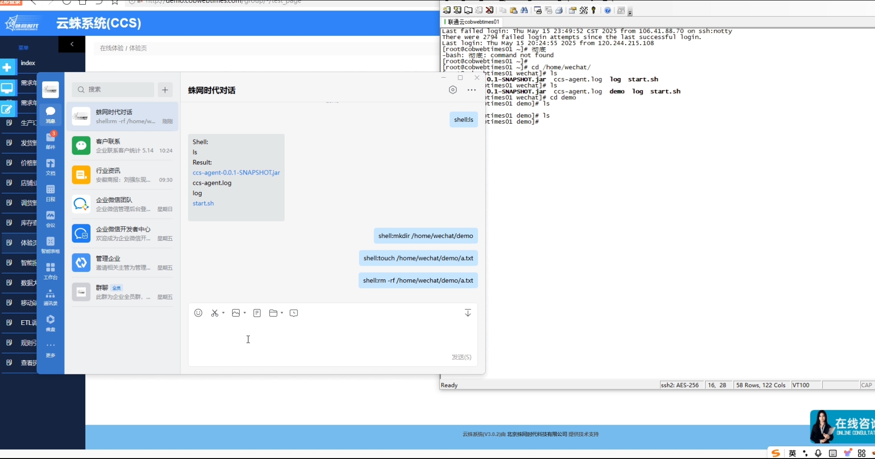Open start.sh link in chat result
This screenshot has width=875, height=459.
click(203, 203)
